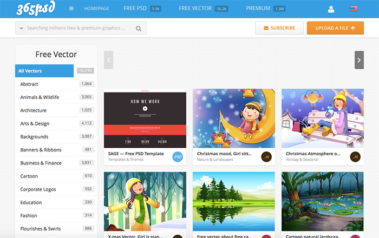Image resolution: width=379 pixels, height=238 pixels.
Task: Open the girl on moon thumbnail
Action: (x=234, y=118)
